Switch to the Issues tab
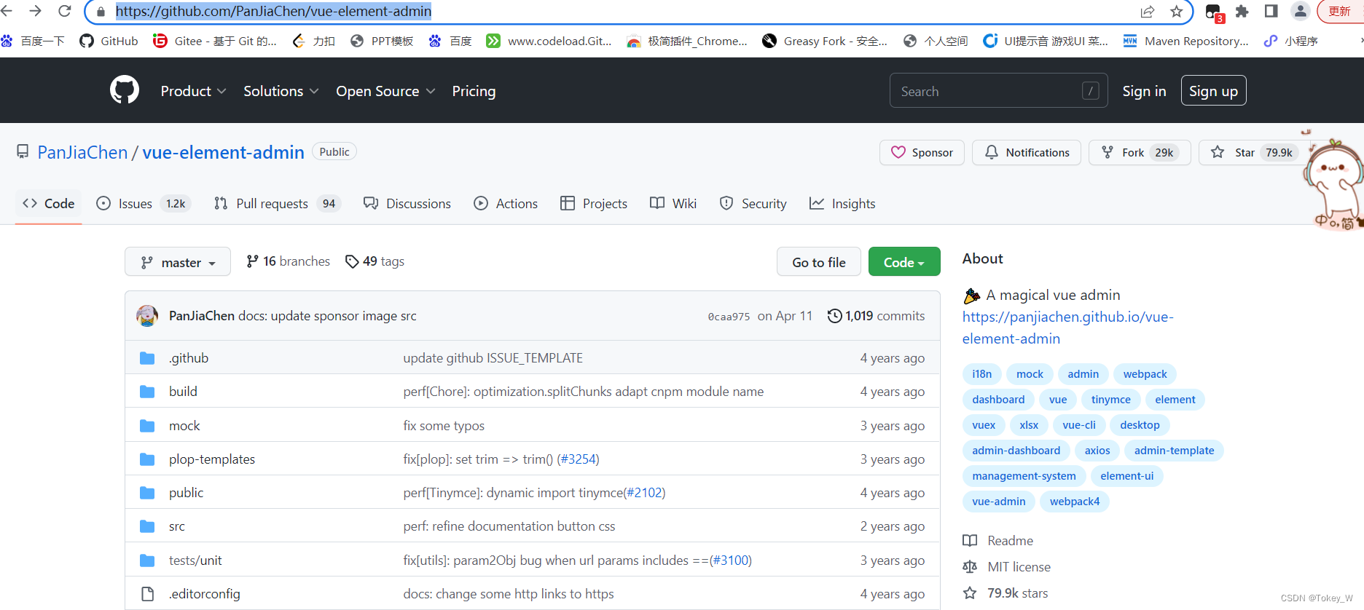Screen dimensions: 1364x610 [143, 204]
